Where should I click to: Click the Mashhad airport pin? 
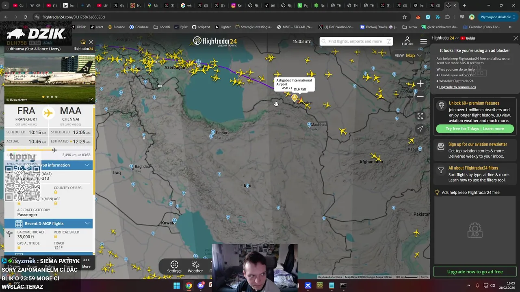coord(309,125)
